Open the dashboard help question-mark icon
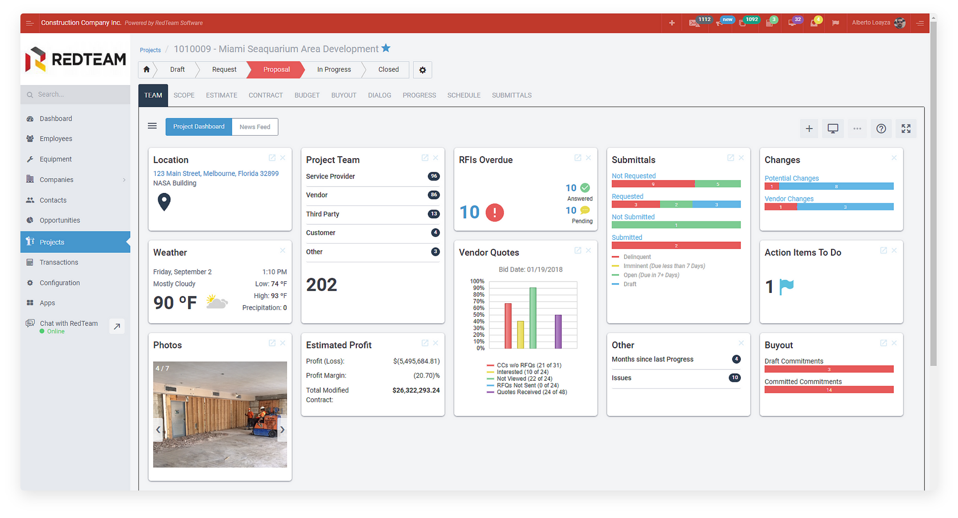Viewport: 958px width, 518px height. point(881,128)
